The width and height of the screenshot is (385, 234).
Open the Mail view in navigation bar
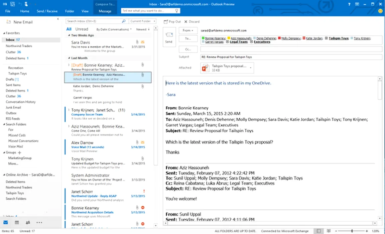[6, 222]
